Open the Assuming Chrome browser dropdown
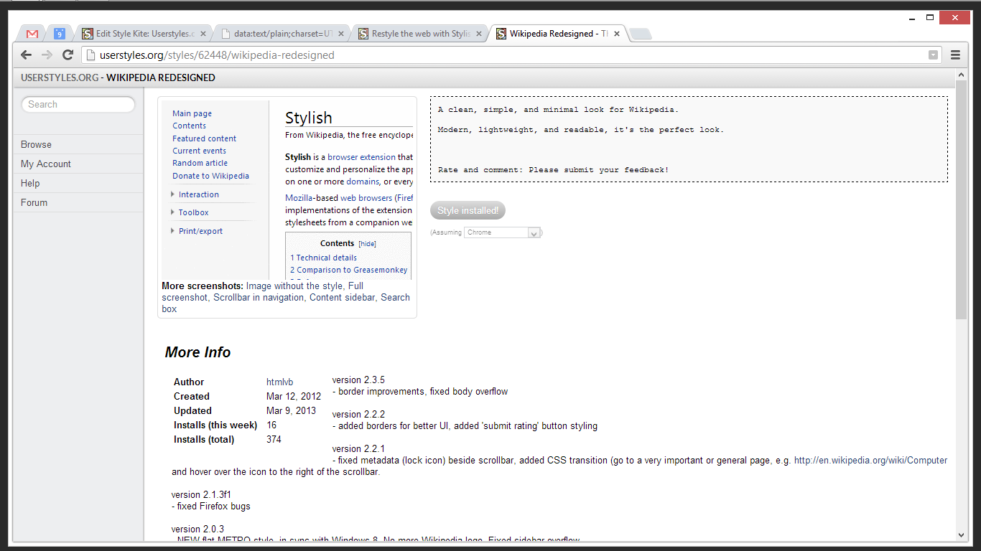The width and height of the screenshot is (981, 551). [502, 232]
